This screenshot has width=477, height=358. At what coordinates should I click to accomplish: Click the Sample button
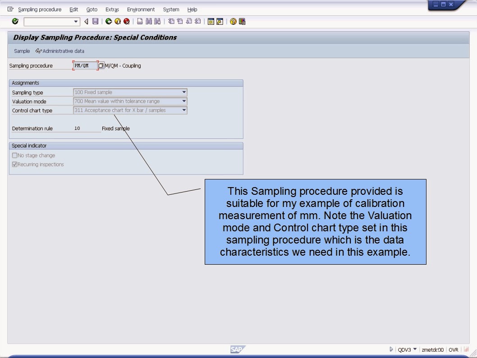click(22, 50)
